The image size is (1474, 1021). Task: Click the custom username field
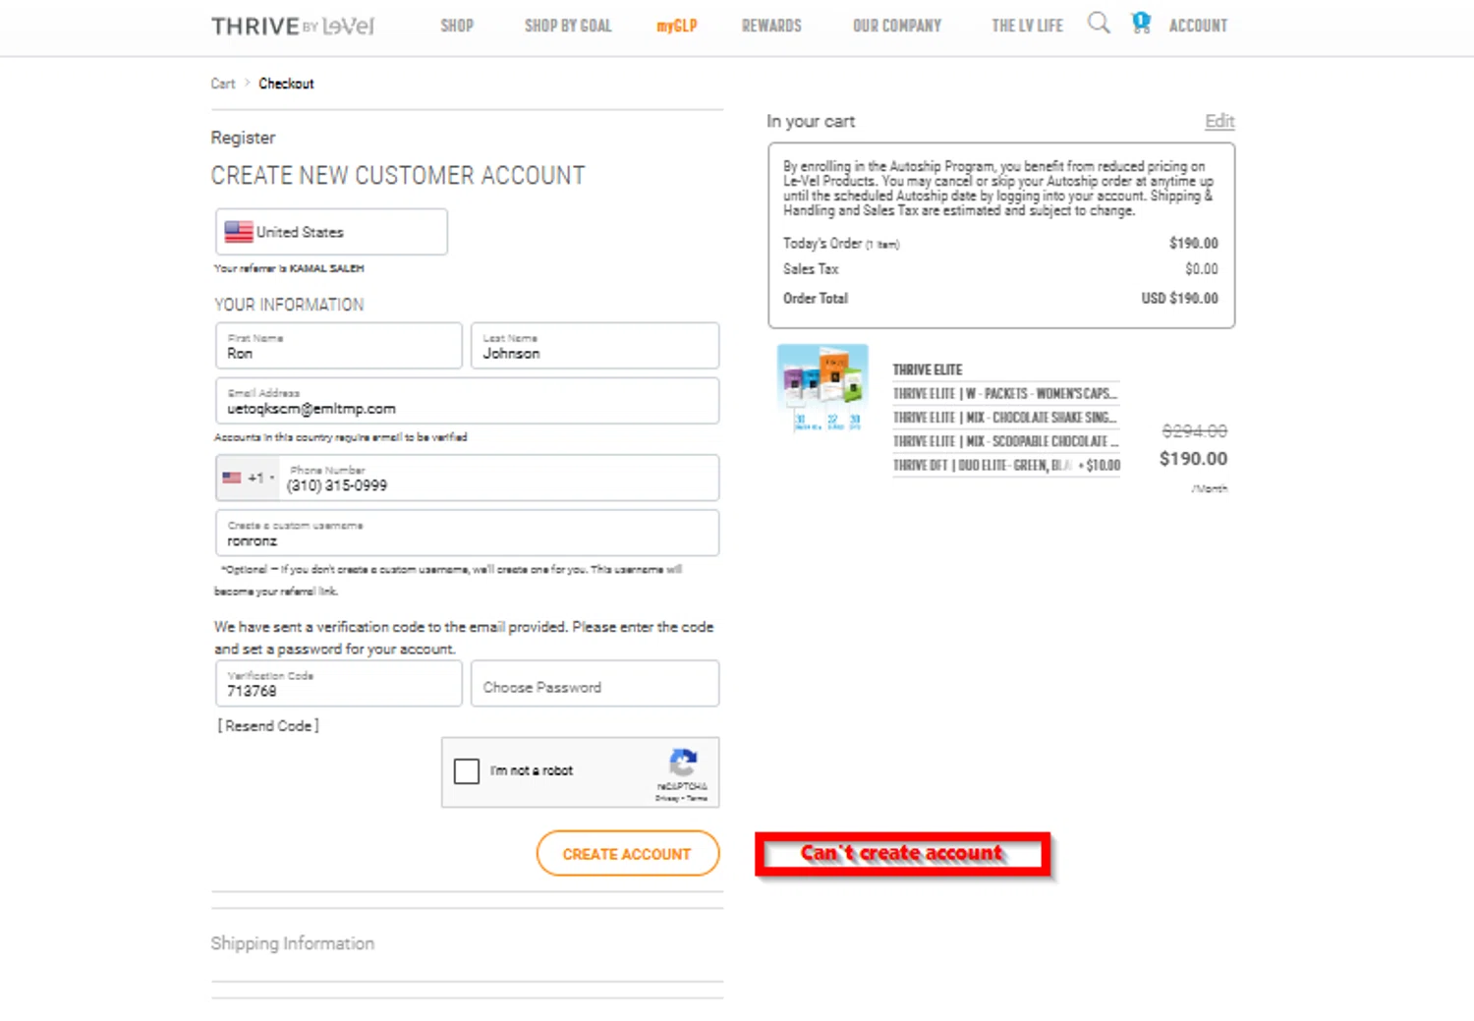click(468, 533)
